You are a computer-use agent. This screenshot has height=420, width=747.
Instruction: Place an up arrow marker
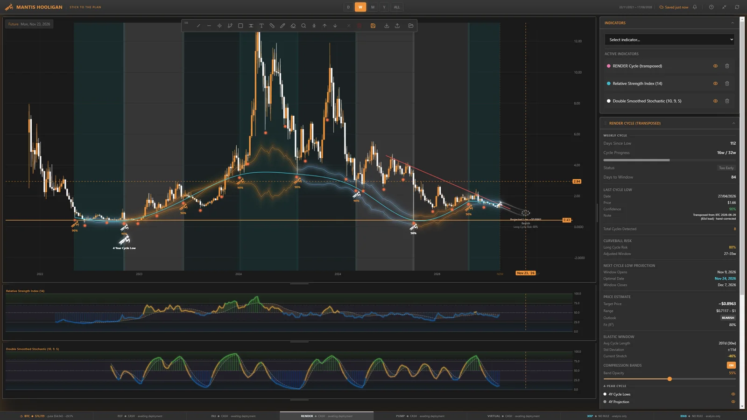(324, 26)
